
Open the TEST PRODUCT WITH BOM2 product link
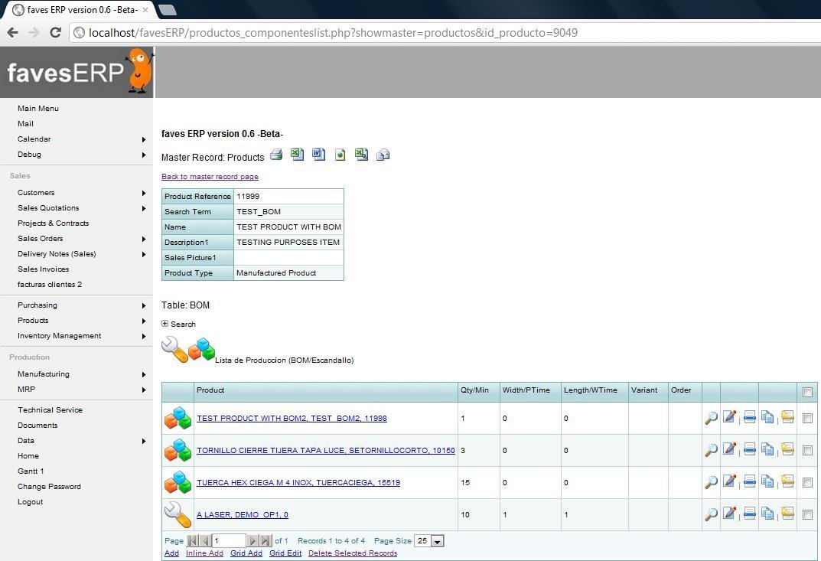(291, 418)
